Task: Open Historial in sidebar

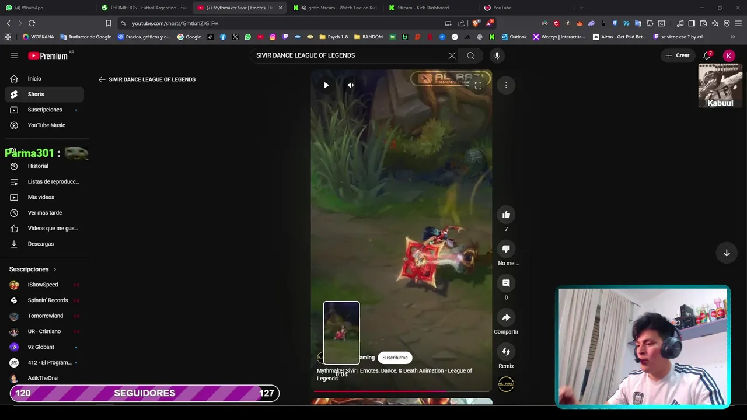Action: pyautogui.click(x=44, y=166)
